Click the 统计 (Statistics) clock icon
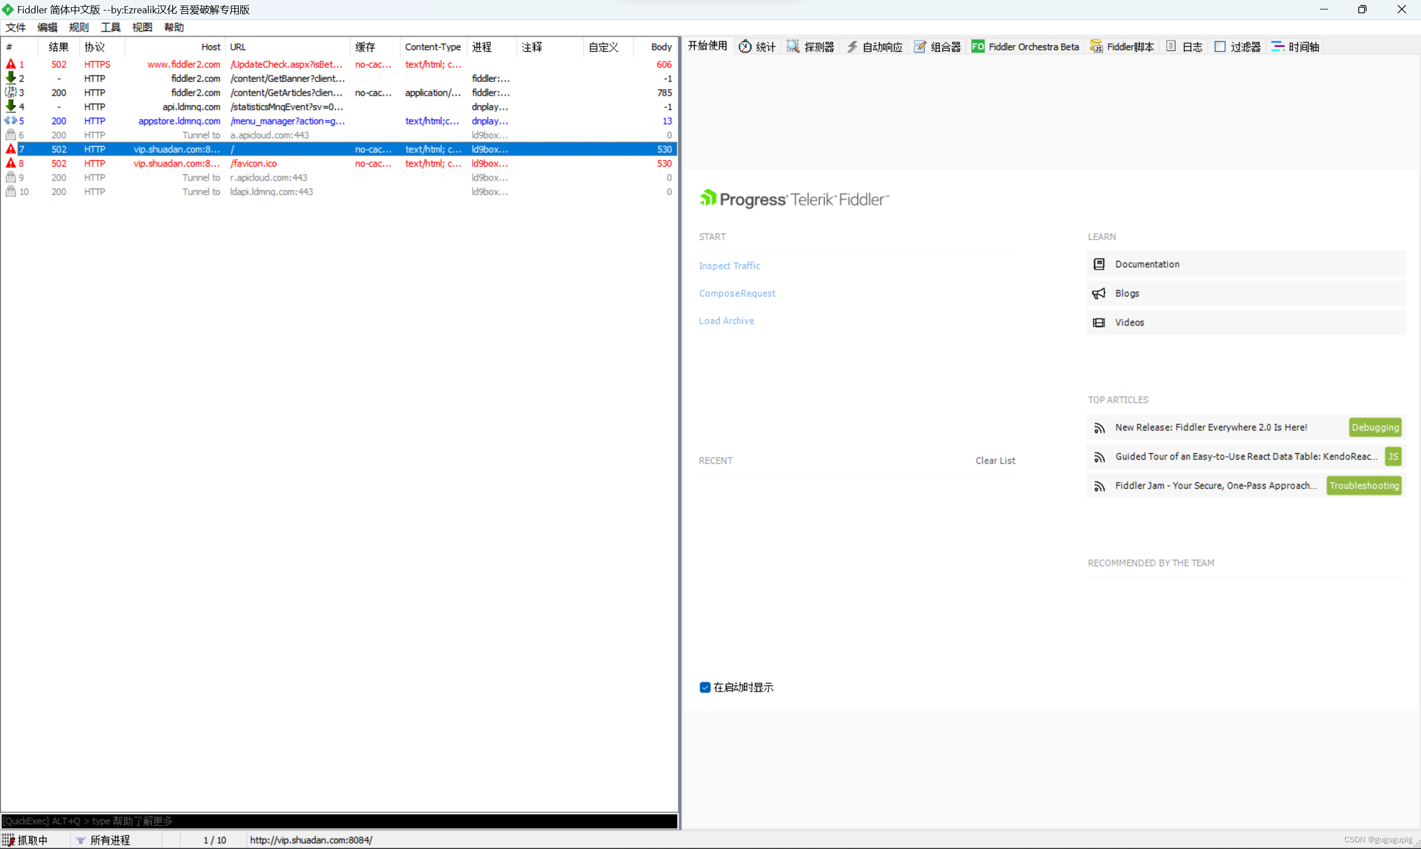1421x849 pixels. [745, 47]
